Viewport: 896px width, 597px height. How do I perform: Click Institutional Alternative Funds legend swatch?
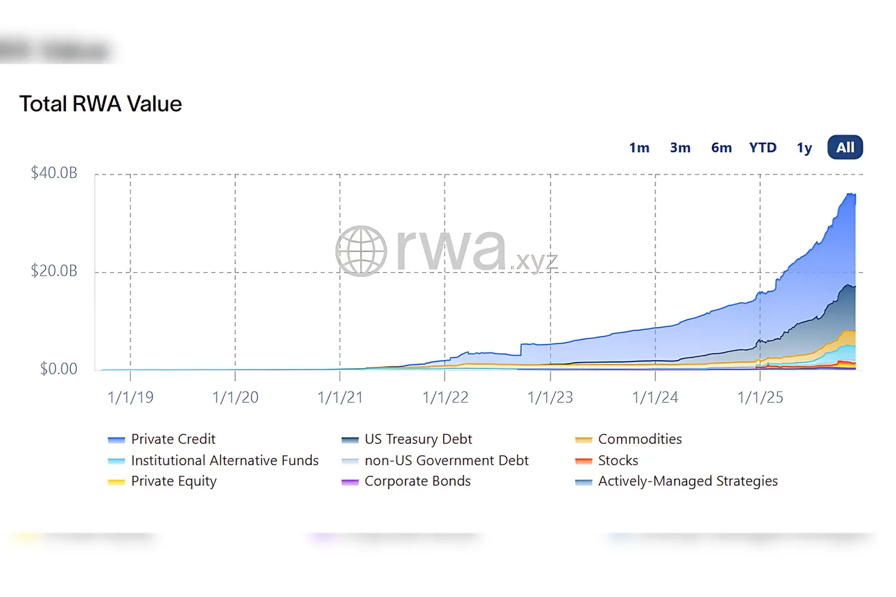pos(116,461)
